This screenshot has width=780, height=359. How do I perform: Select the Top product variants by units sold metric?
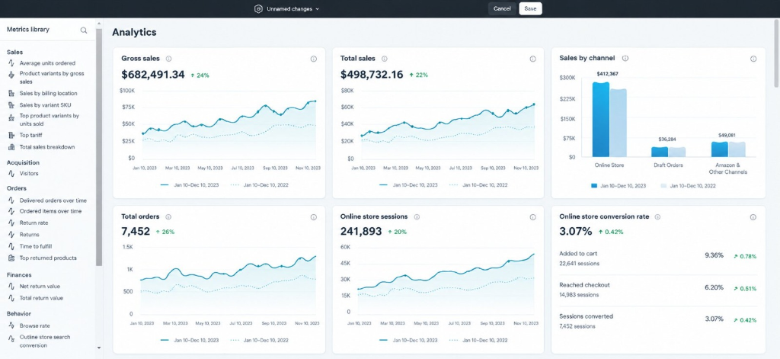tap(50, 120)
